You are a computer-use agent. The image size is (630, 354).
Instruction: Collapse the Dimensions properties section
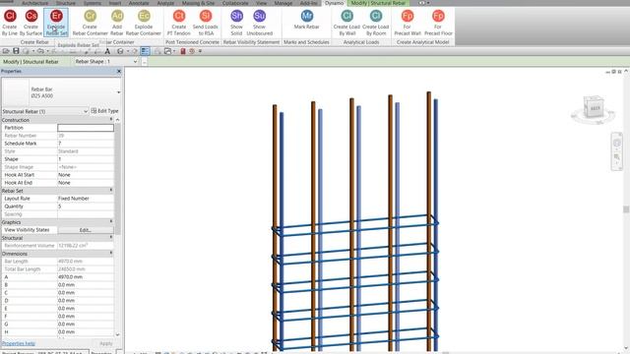pyautogui.click(x=111, y=254)
